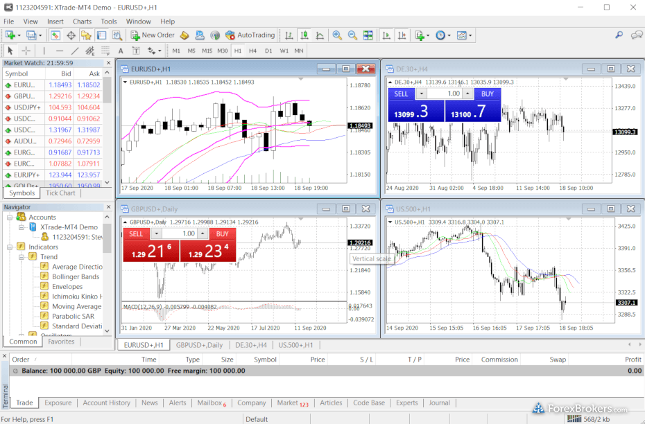Image resolution: width=645 pixels, height=424 pixels.
Task: Select the equidistant channel tool
Action: point(89,51)
